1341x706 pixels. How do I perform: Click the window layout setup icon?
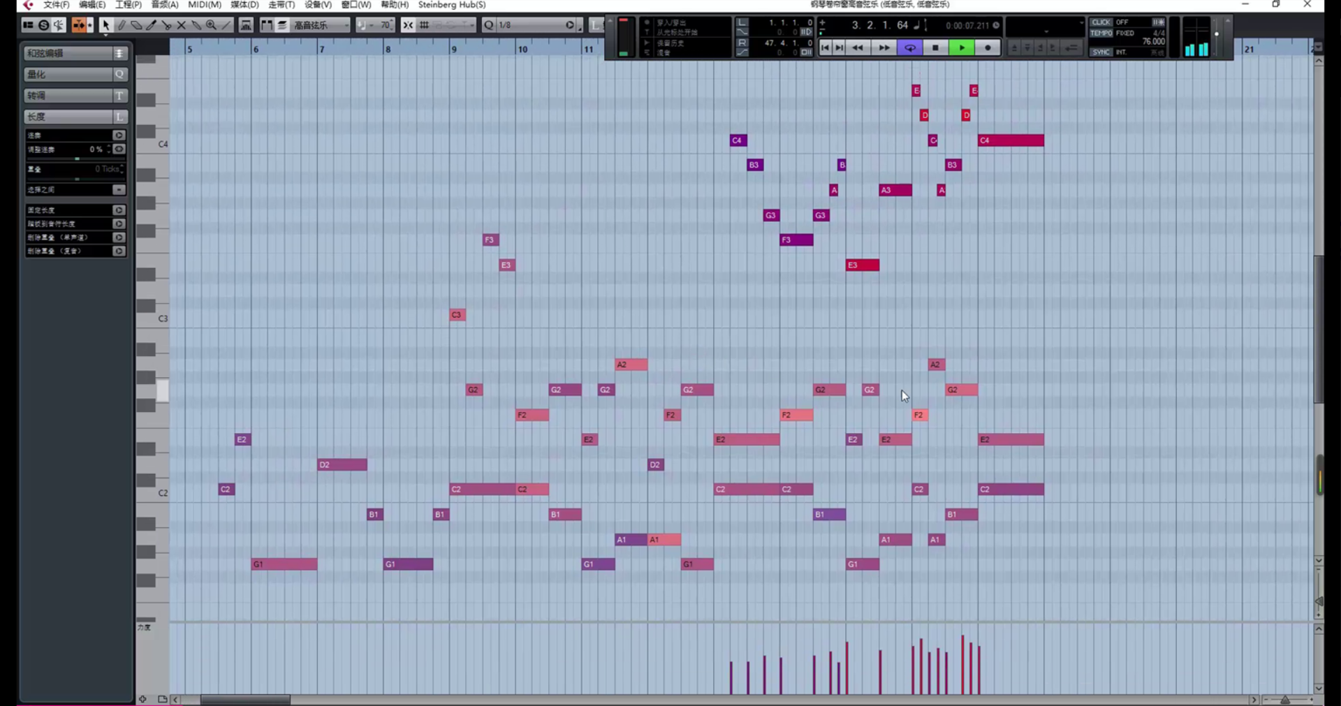[28, 25]
